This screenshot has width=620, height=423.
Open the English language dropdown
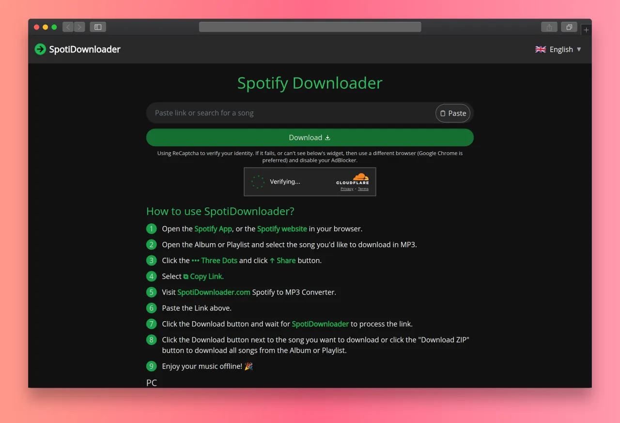tap(558, 49)
